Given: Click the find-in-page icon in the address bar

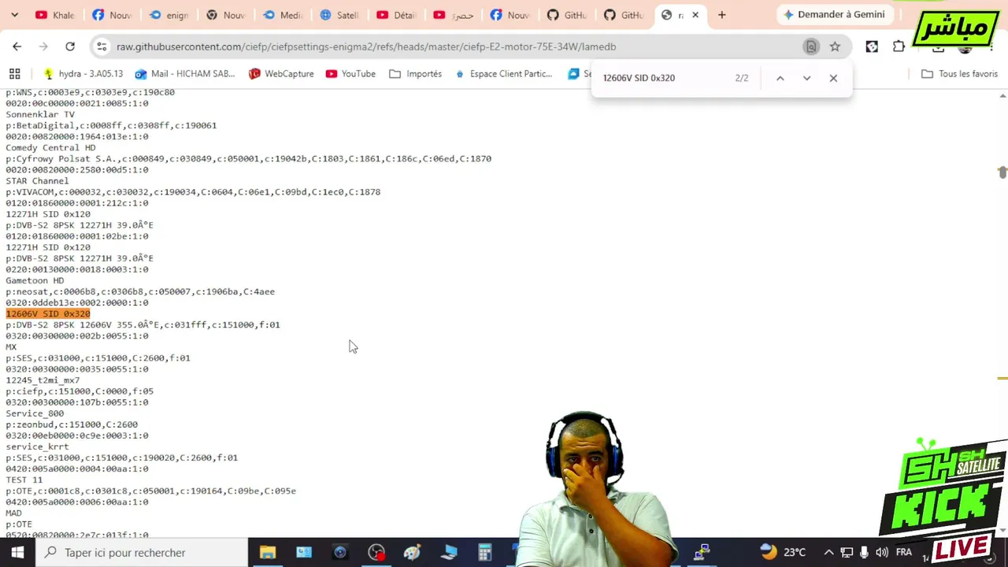Looking at the screenshot, I should (x=811, y=46).
